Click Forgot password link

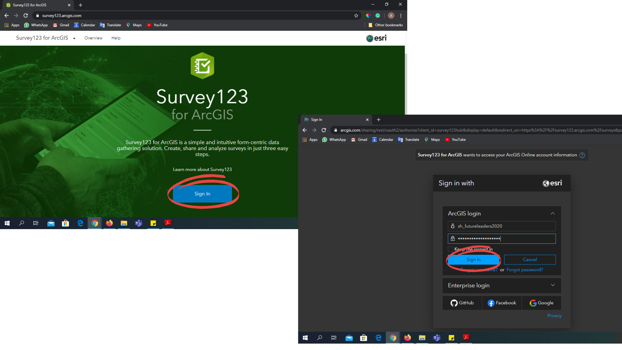[524, 270]
